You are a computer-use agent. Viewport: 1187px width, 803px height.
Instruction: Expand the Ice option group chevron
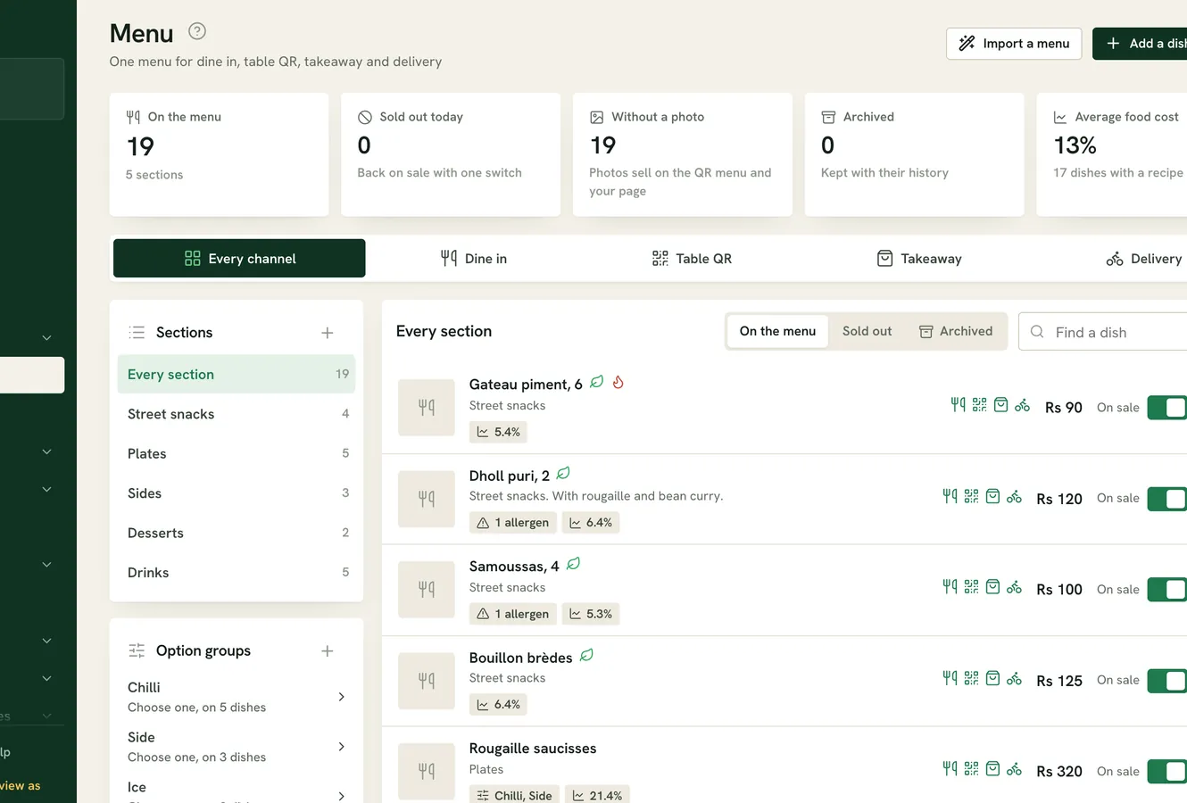pyautogui.click(x=342, y=795)
